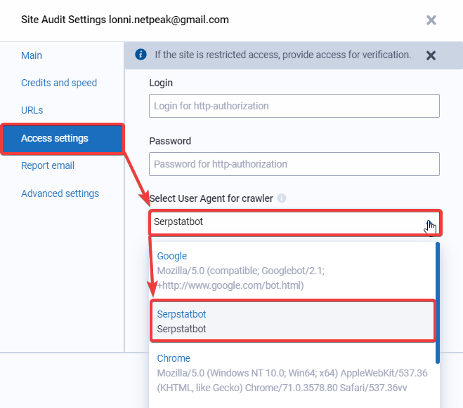Image resolution: width=463 pixels, height=408 pixels.
Task: Go to the Credits and speed tab
Action: 59,83
